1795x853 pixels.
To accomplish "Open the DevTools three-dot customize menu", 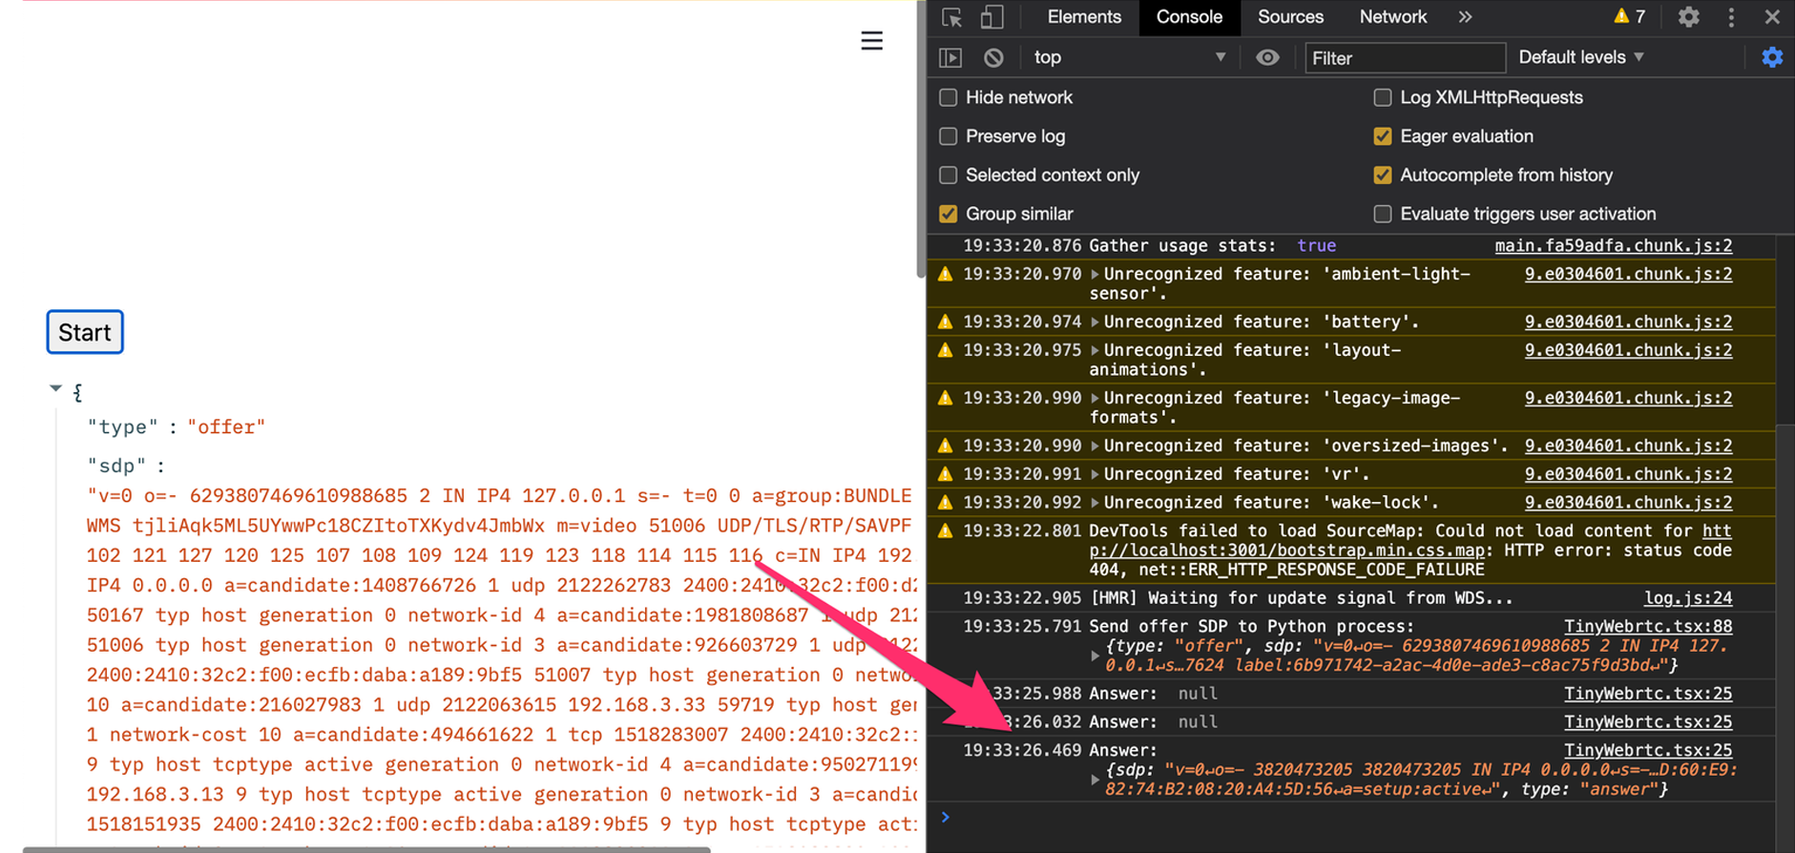I will click(x=1731, y=17).
